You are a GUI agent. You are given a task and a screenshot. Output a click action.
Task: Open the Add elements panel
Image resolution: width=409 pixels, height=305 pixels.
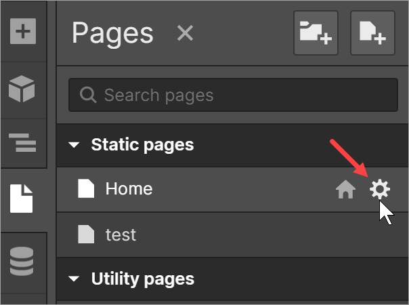tap(23, 31)
